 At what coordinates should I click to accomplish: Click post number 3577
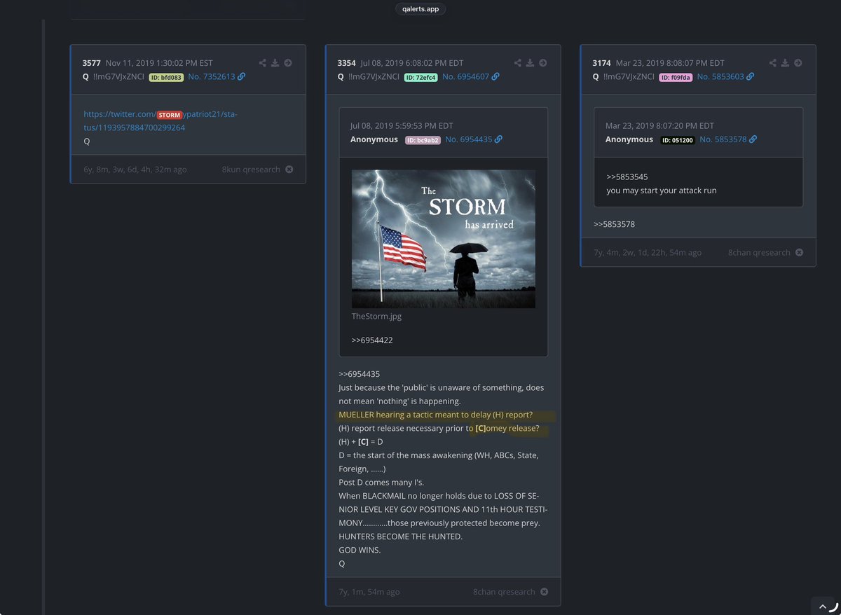click(x=92, y=63)
